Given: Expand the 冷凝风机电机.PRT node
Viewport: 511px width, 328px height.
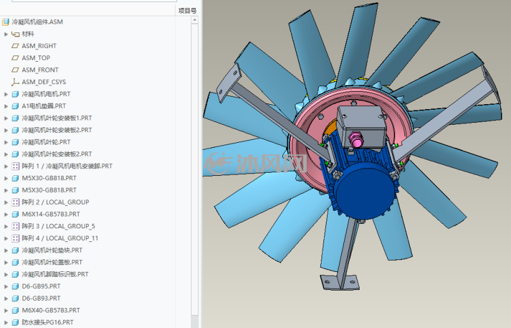Looking at the screenshot, I should [x=6, y=94].
